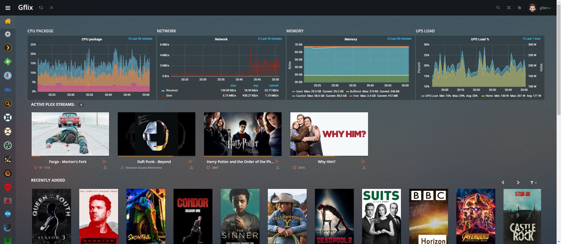Open the Grafana sidebar icon
The height and width of the screenshot is (244, 561).
8,173
